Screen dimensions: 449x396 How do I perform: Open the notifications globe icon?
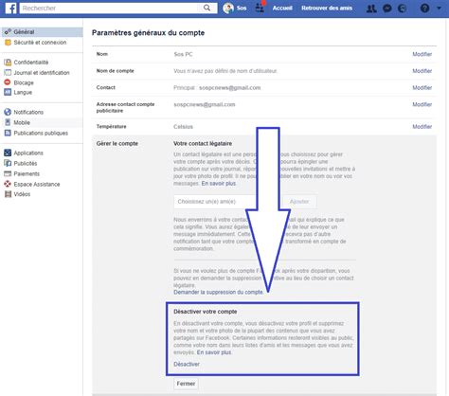(402, 9)
